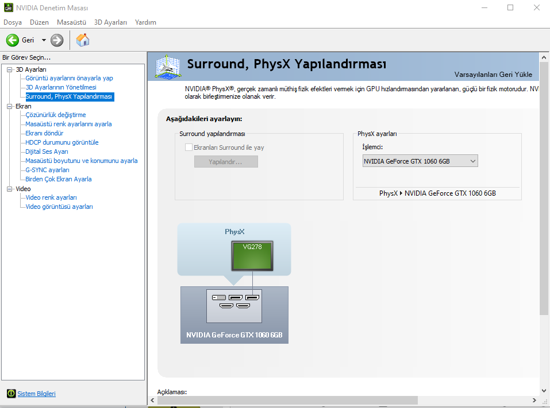Screen dimensions: 550x408
Task: Click the Yapılandır... button
Action: pos(226,162)
